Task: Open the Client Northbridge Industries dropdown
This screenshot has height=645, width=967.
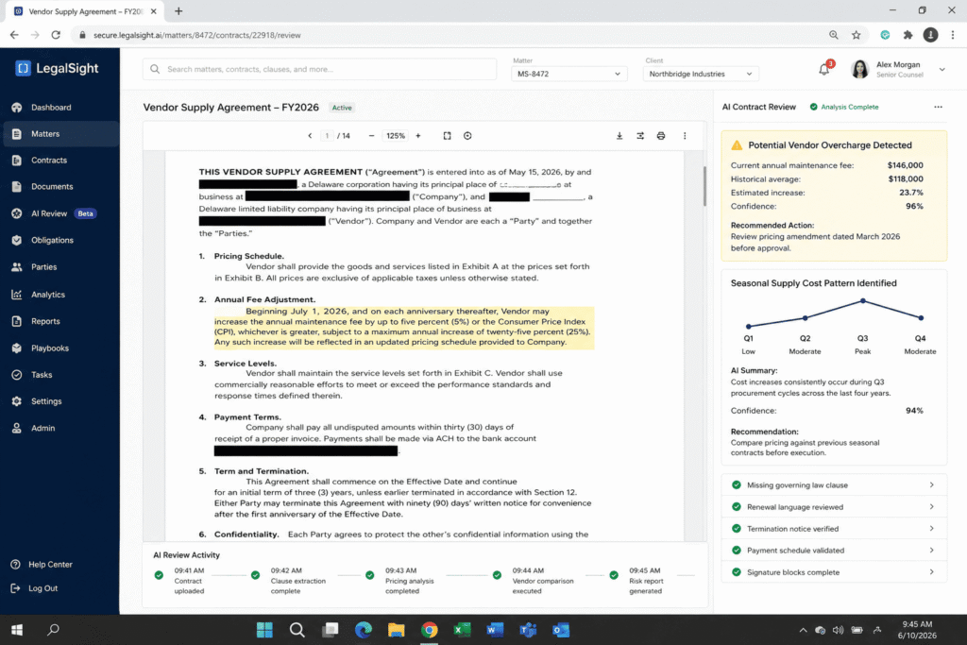Action: point(701,74)
